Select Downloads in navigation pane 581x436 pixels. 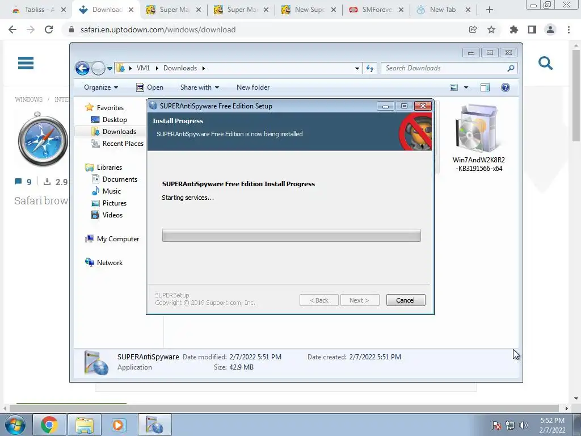pyautogui.click(x=113, y=132)
